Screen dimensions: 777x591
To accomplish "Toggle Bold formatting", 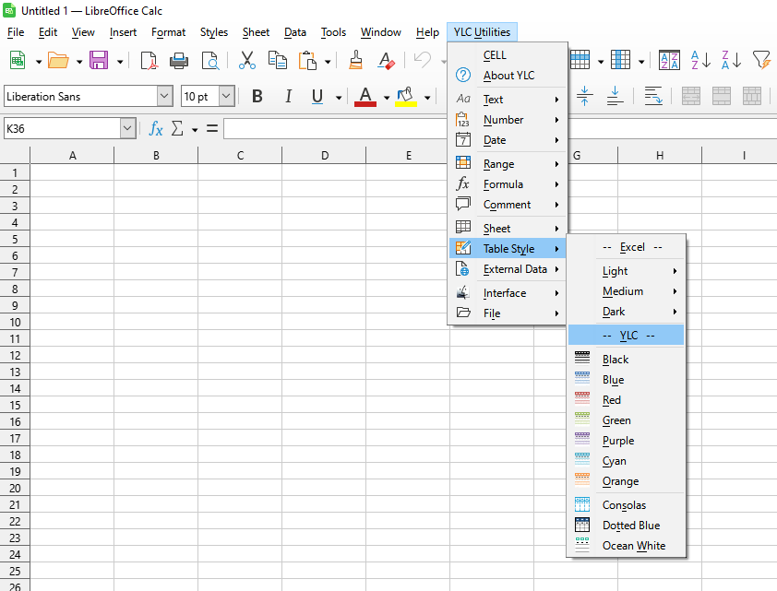I will [x=257, y=97].
